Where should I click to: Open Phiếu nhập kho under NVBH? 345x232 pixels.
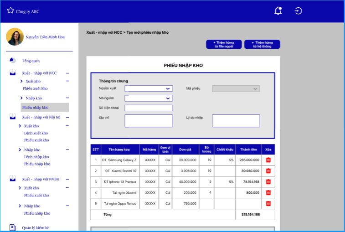(37, 213)
